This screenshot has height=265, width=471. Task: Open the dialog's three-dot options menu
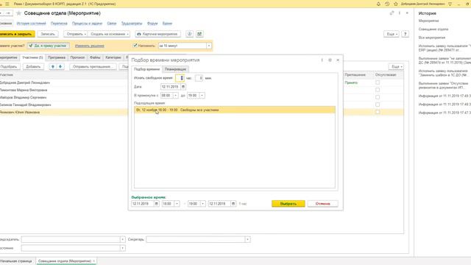[x=322, y=60]
